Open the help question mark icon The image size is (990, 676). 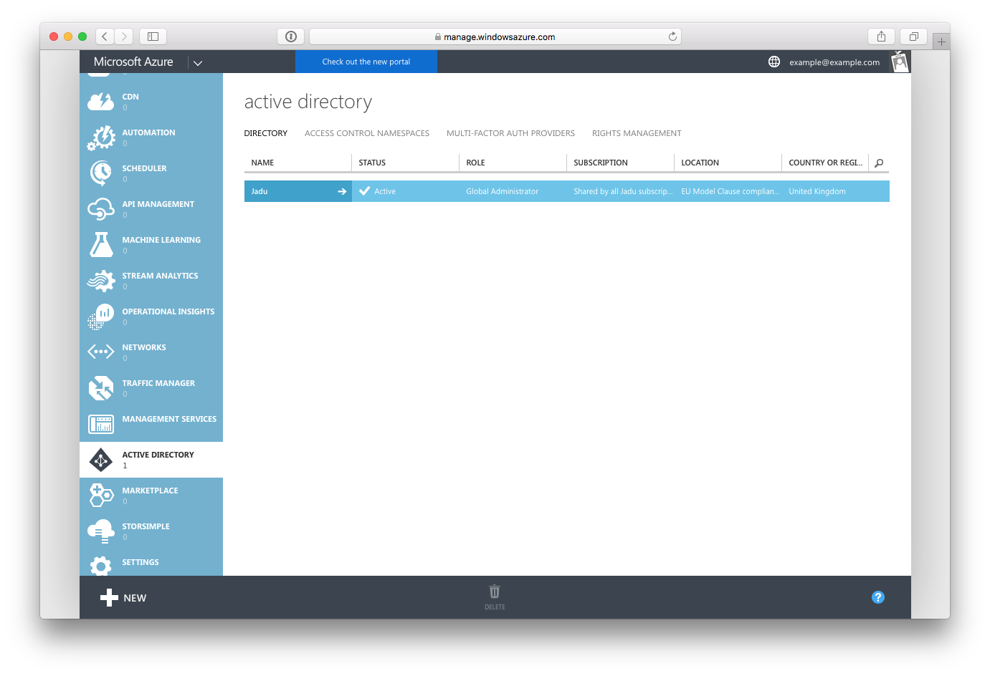click(878, 597)
